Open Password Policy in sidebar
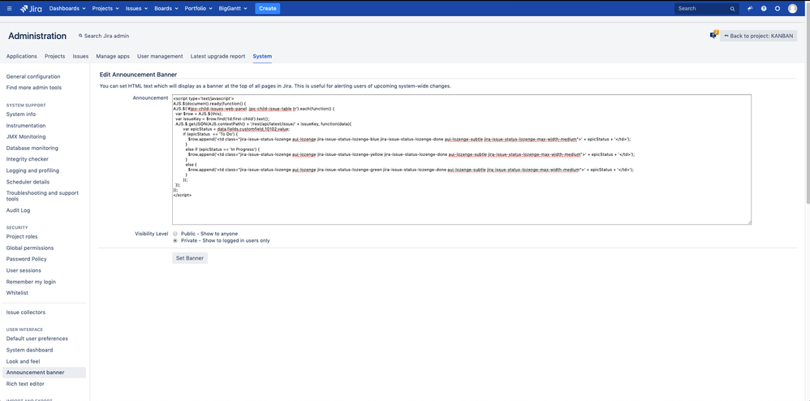This screenshot has height=401, width=810. pyautogui.click(x=26, y=259)
